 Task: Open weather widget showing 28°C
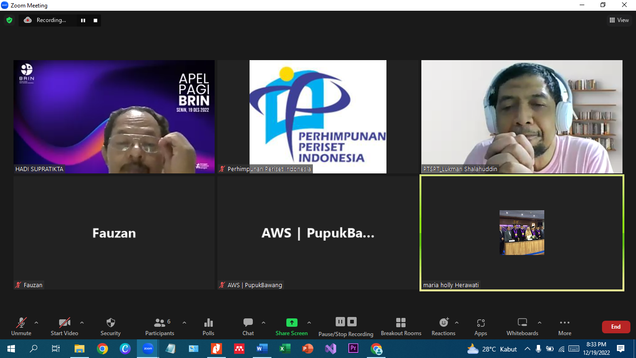click(x=492, y=349)
